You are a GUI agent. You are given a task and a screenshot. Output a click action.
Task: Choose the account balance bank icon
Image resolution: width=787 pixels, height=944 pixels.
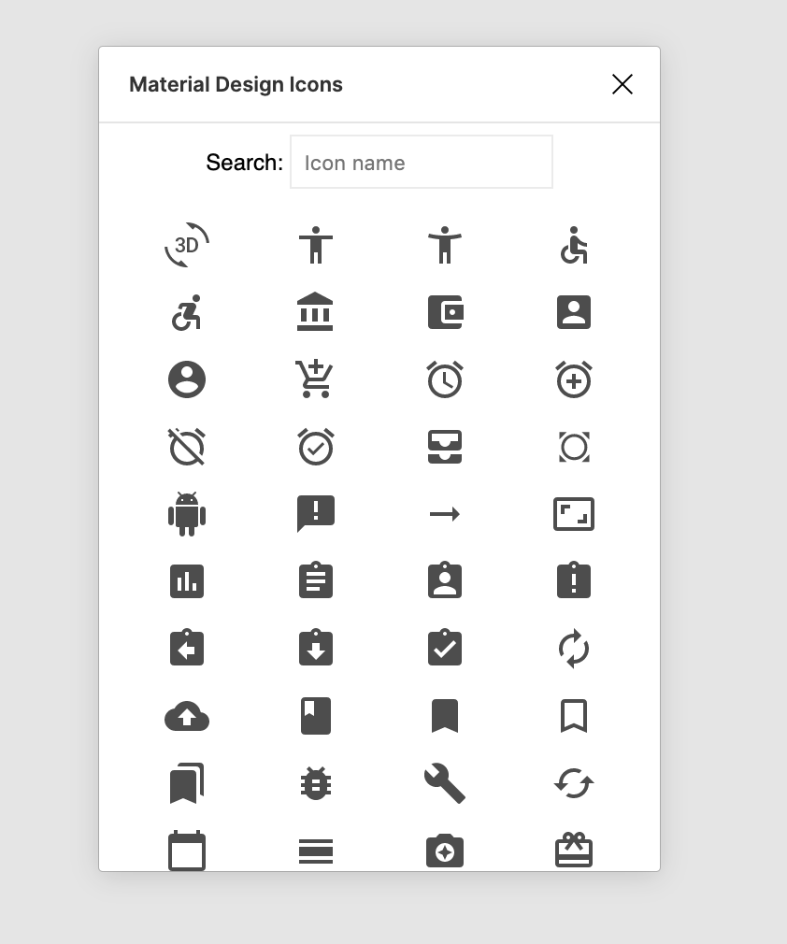point(316,312)
